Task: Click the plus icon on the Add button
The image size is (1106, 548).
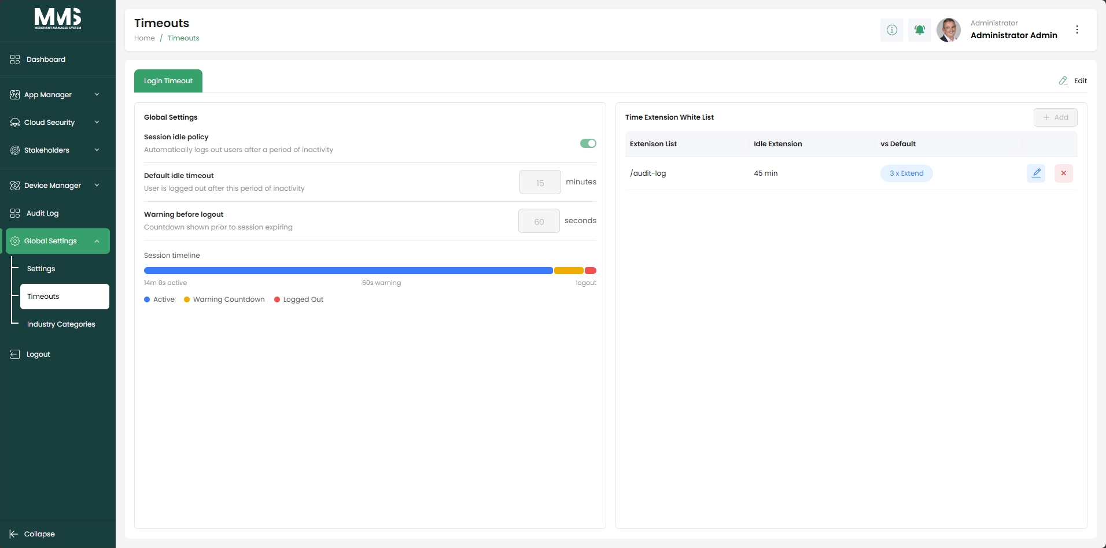Action: [x=1046, y=117]
